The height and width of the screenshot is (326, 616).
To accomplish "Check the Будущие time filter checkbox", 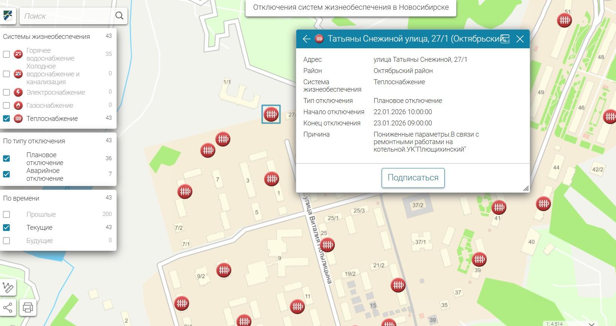I will 6,241.
